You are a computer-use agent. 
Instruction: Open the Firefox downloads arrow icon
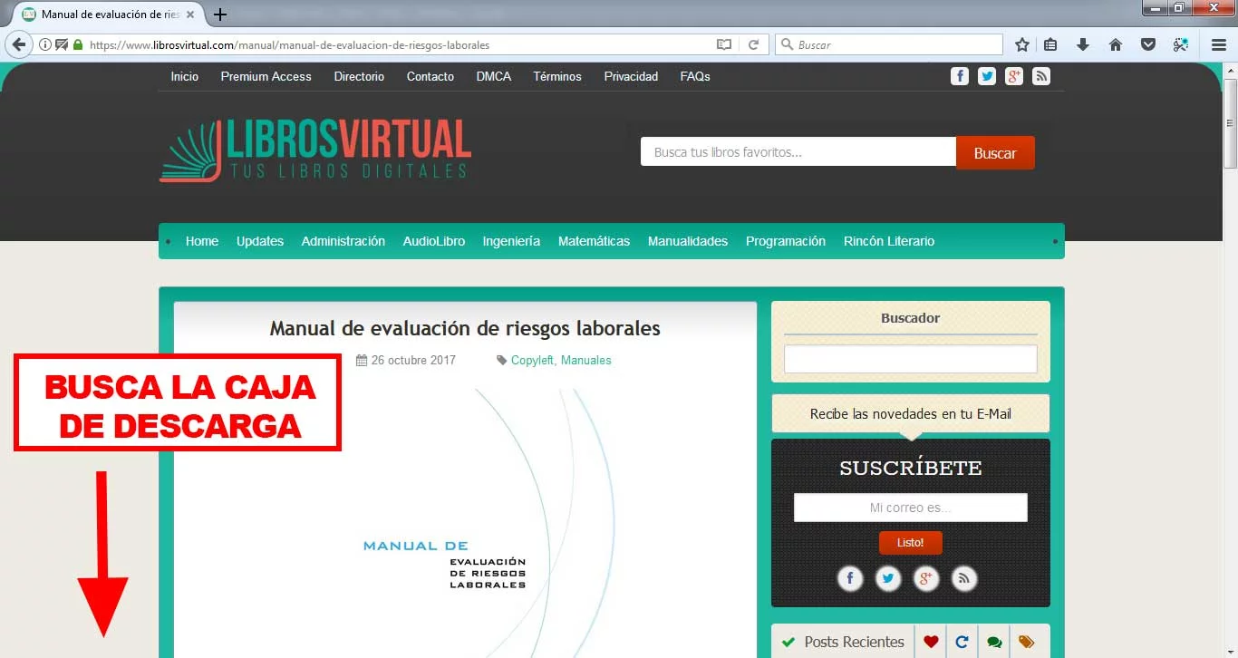(1083, 44)
